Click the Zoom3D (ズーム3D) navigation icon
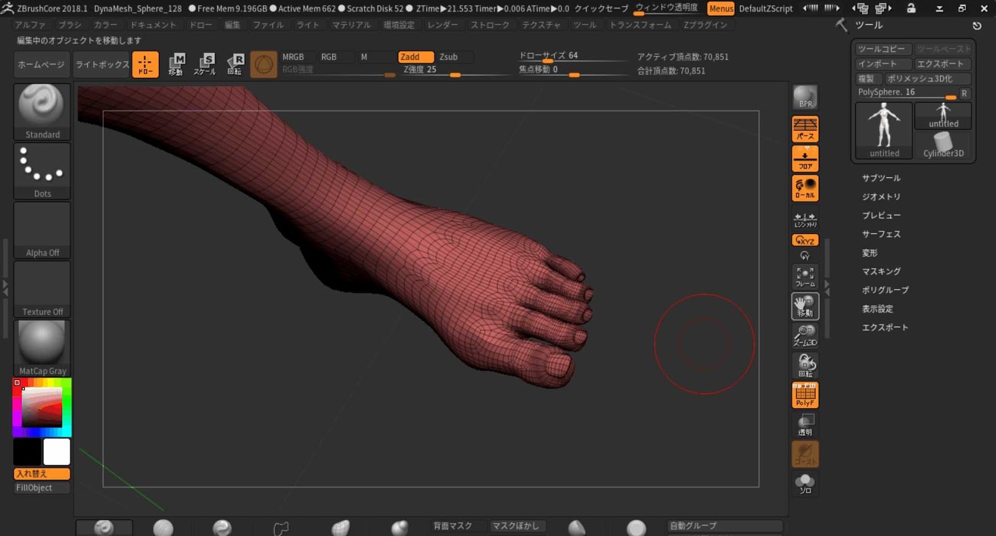996x536 pixels. click(x=805, y=336)
